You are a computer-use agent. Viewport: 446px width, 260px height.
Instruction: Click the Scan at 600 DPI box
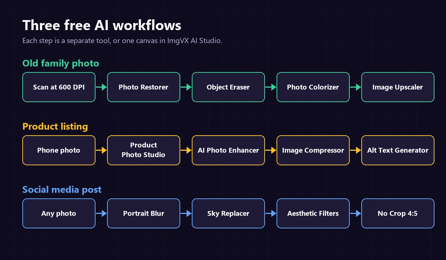(59, 87)
